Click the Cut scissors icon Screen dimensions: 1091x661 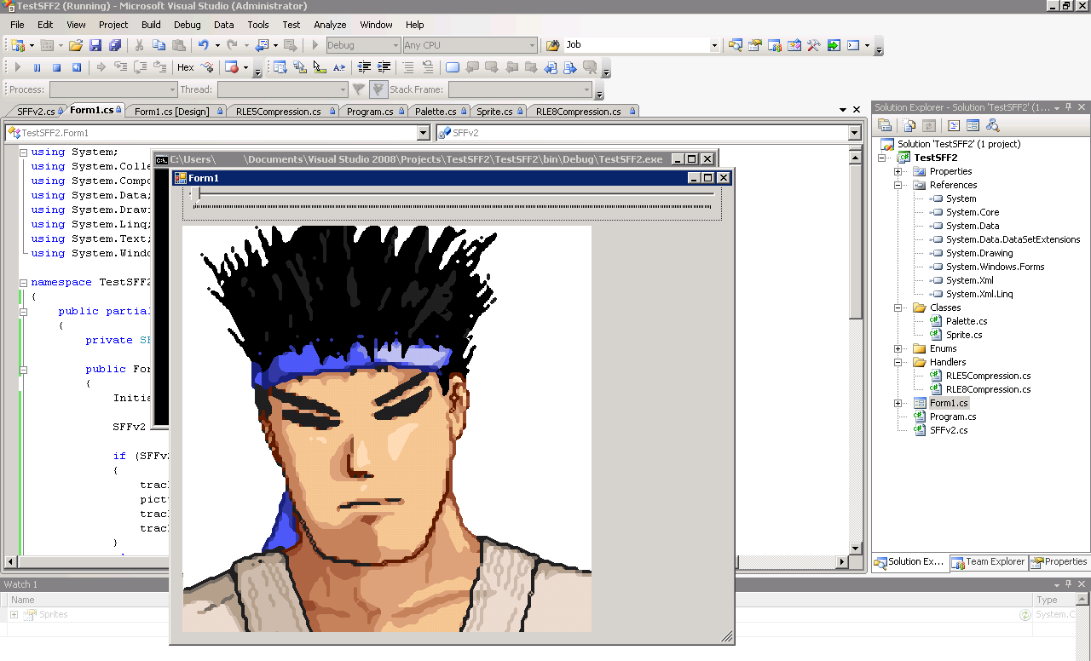pyautogui.click(x=139, y=45)
